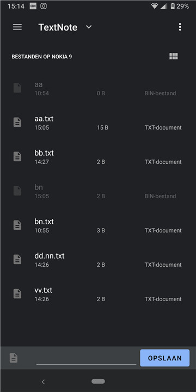
Task: Switch to grid view layout
Action: point(174,56)
